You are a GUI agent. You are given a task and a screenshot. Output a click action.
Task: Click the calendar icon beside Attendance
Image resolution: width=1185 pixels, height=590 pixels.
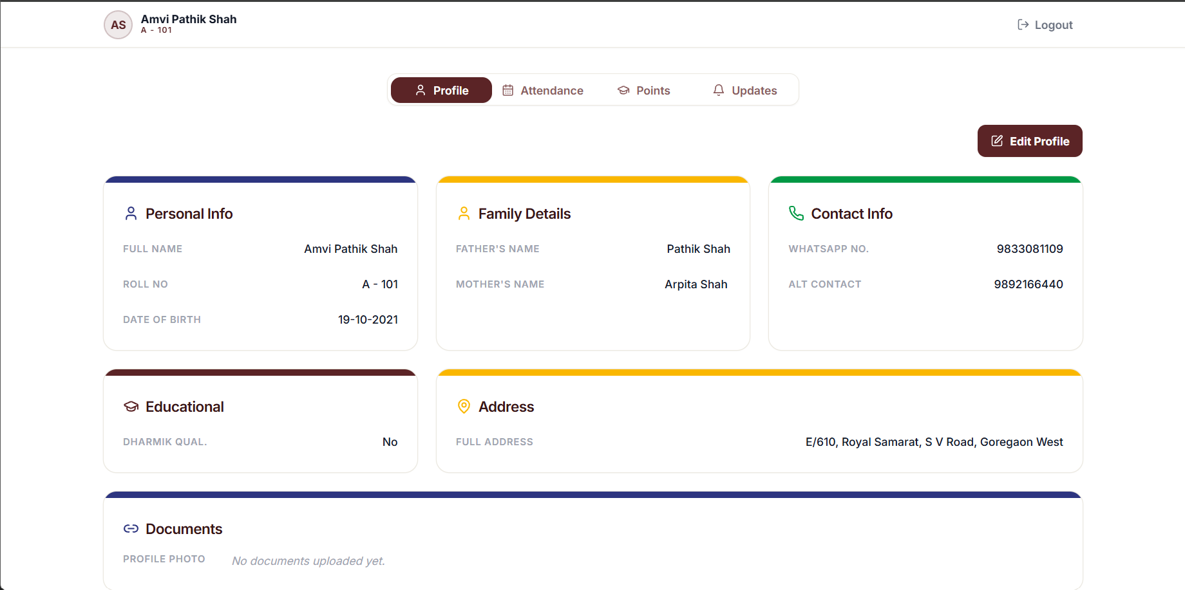pos(508,90)
